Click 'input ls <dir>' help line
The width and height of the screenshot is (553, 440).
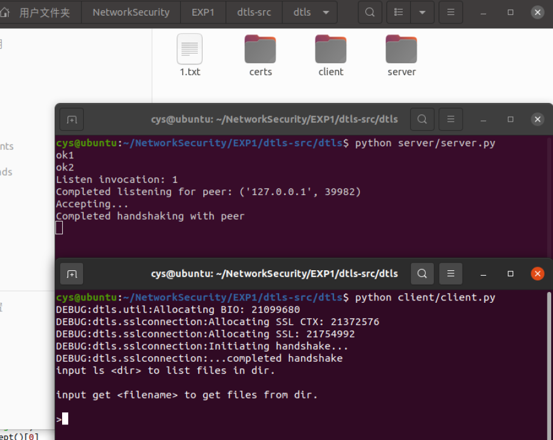[165, 371]
